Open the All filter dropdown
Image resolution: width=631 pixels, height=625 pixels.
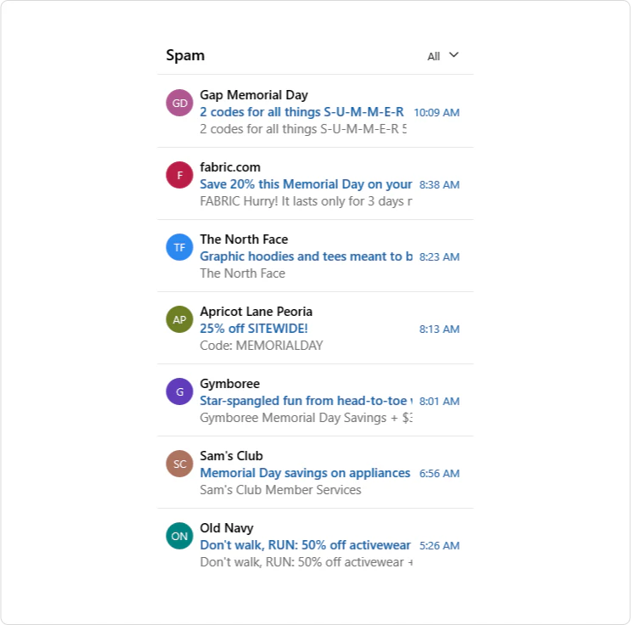(442, 55)
